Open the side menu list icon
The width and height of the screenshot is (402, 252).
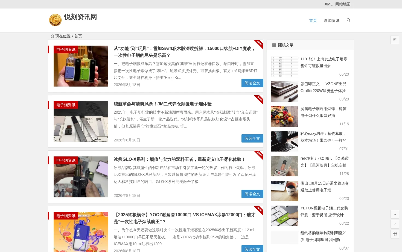tap(395, 40)
